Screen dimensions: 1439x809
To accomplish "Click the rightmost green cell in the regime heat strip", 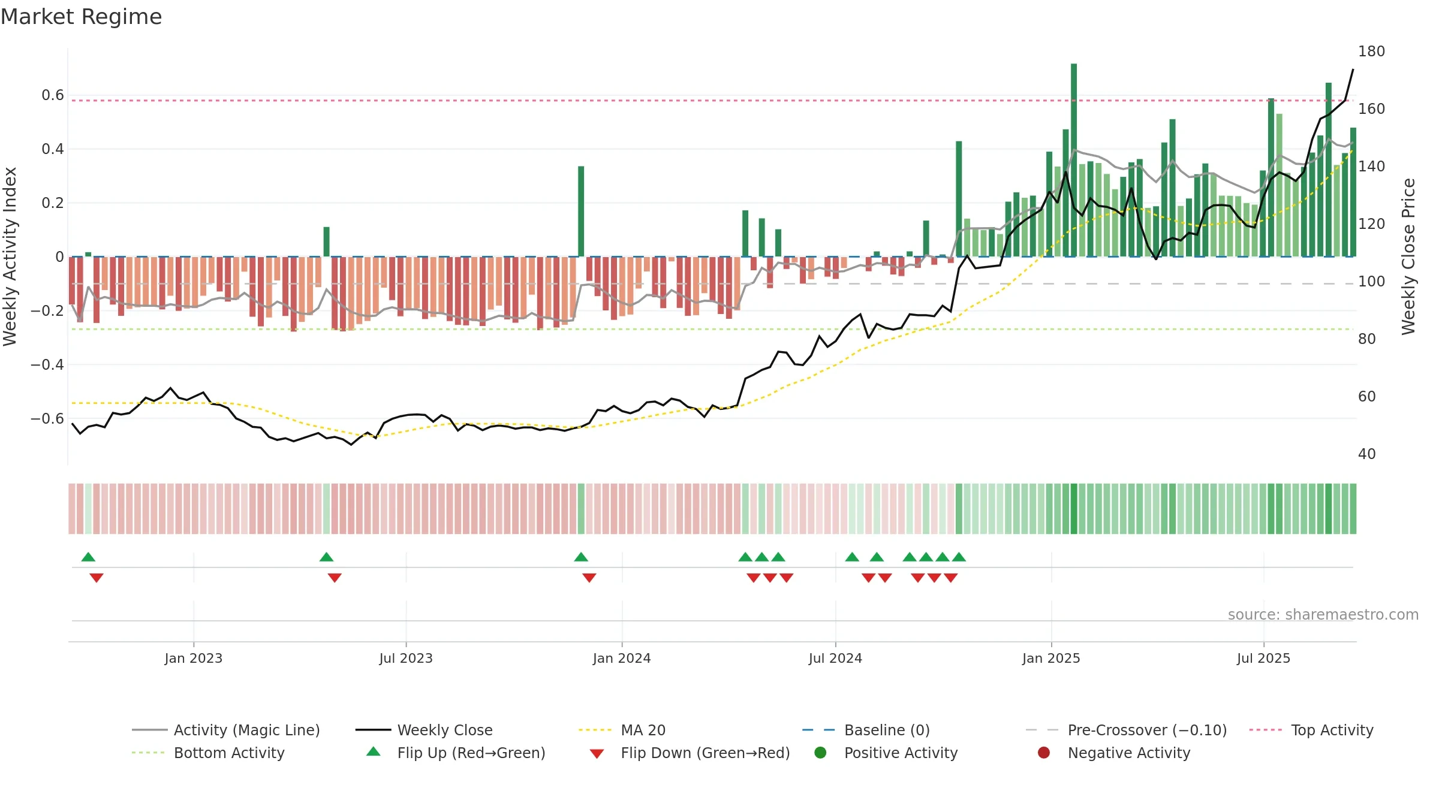I will tap(1353, 509).
